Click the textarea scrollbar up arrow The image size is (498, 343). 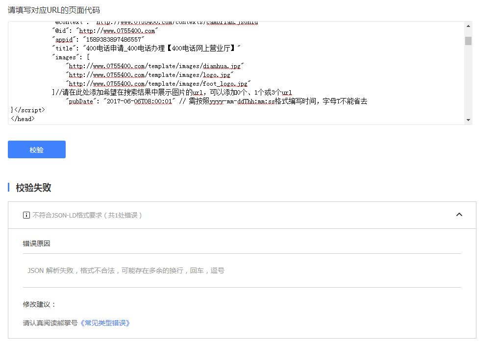(468, 26)
